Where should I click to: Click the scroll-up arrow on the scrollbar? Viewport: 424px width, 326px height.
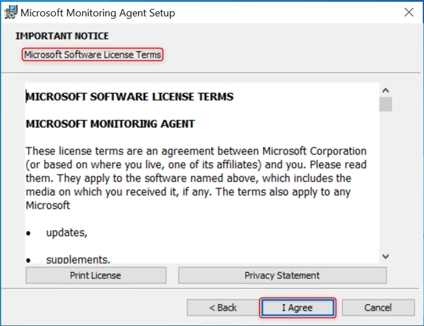pyautogui.click(x=385, y=89)
